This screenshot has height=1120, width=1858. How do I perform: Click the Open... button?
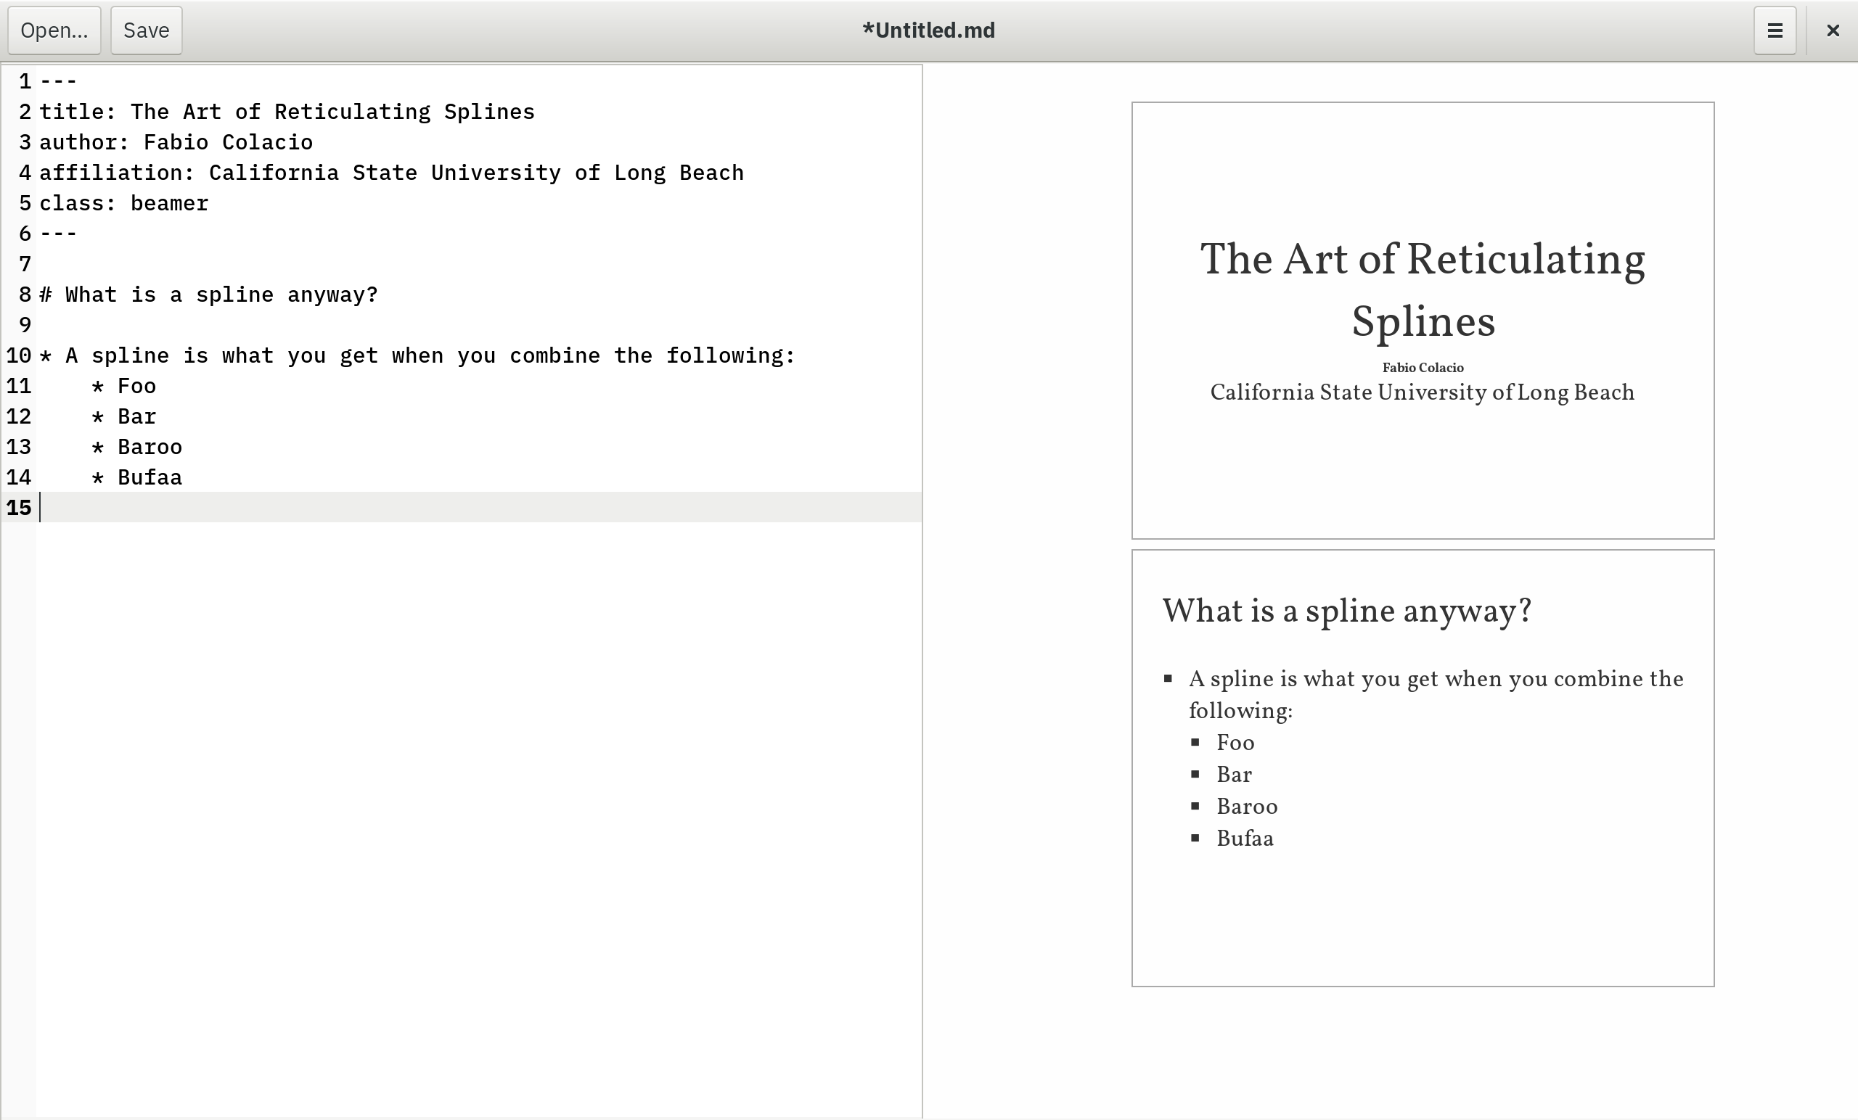click(54, 30)
